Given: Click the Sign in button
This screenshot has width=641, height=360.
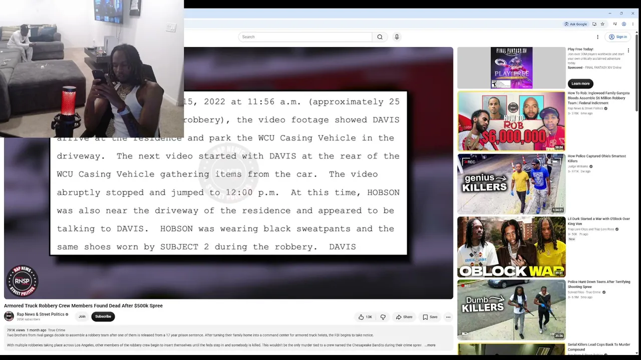Looking at the screenshot, I should [x=618, y=37].
